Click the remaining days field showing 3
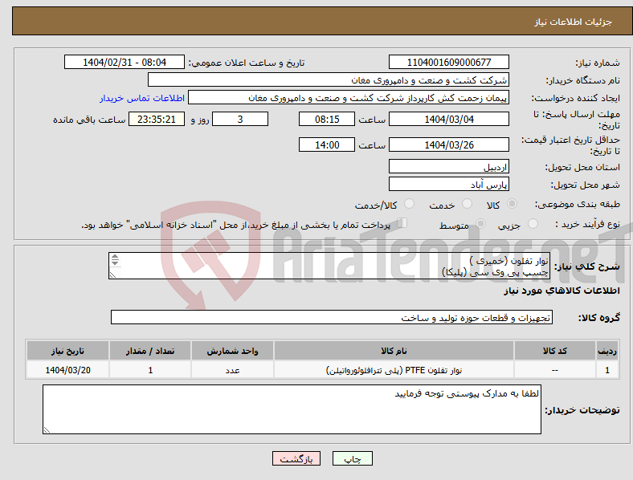 [x=240, y=120]
